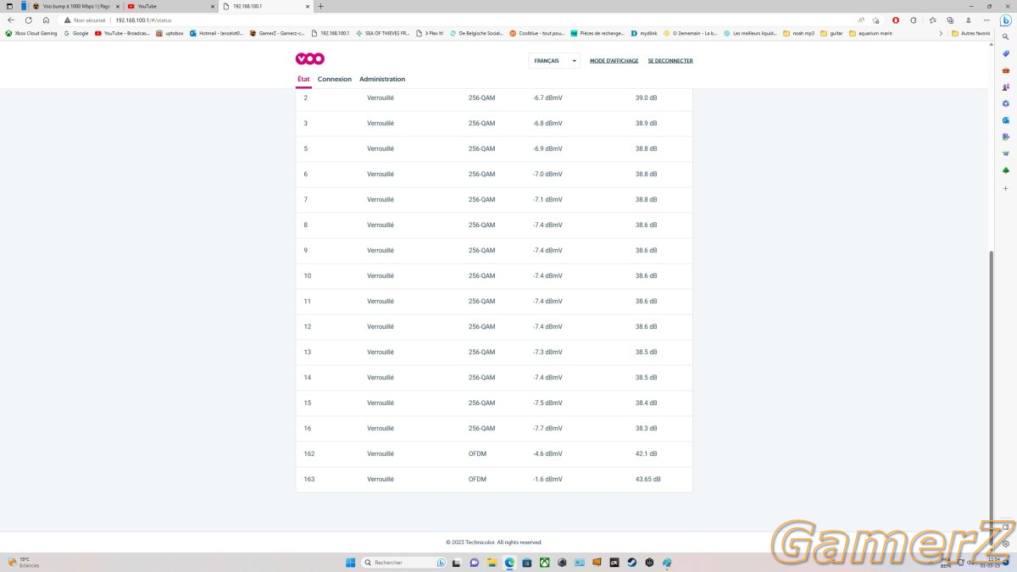
Task: Open the Administration tab
Action: [382, 79]
